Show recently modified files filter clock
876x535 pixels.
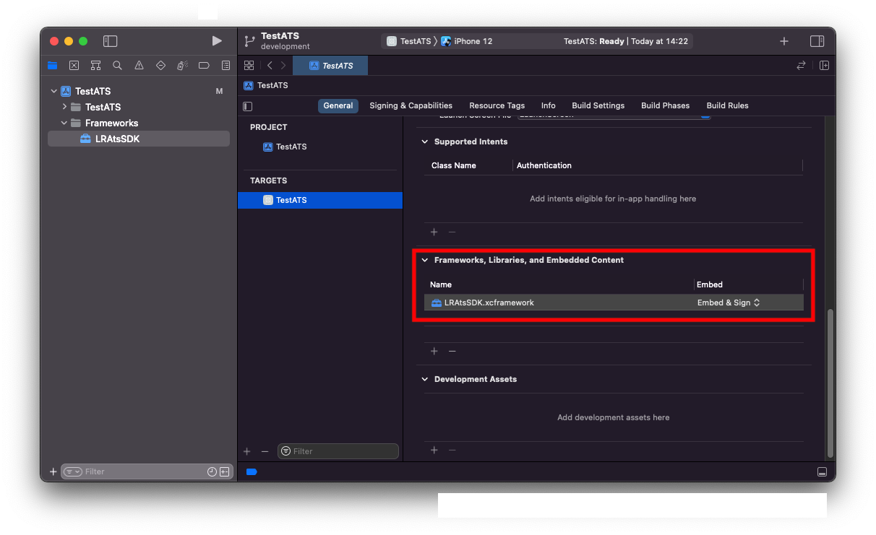coord(212,471)
